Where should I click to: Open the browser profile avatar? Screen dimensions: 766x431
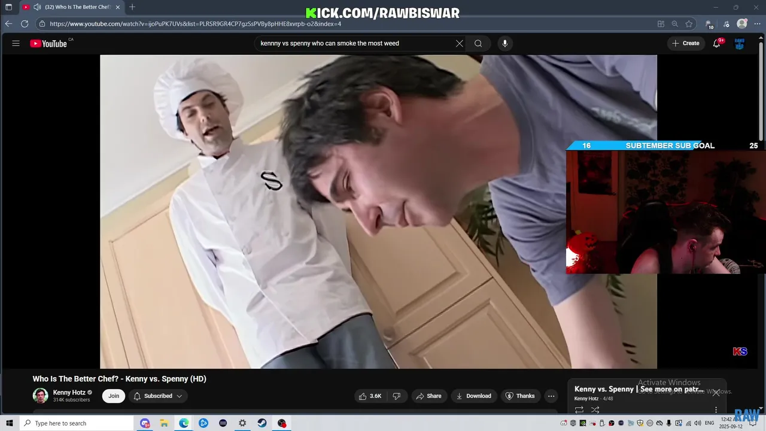point(742,24)
